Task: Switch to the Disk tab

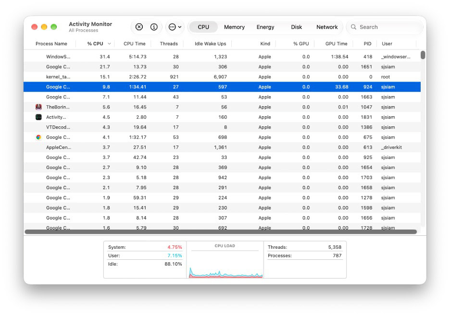Action: pyautogui.click(x=296, y=27)
